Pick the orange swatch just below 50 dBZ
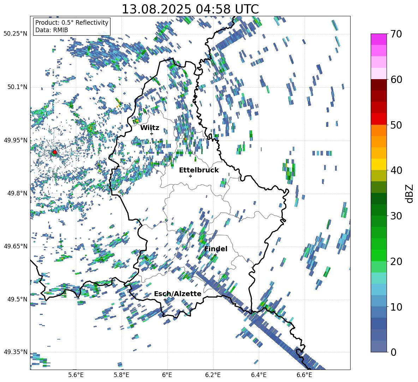 coord(378,130)
